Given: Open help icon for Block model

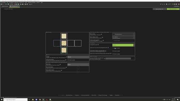Looking at the screenshot, I should (x=101, y=34).
